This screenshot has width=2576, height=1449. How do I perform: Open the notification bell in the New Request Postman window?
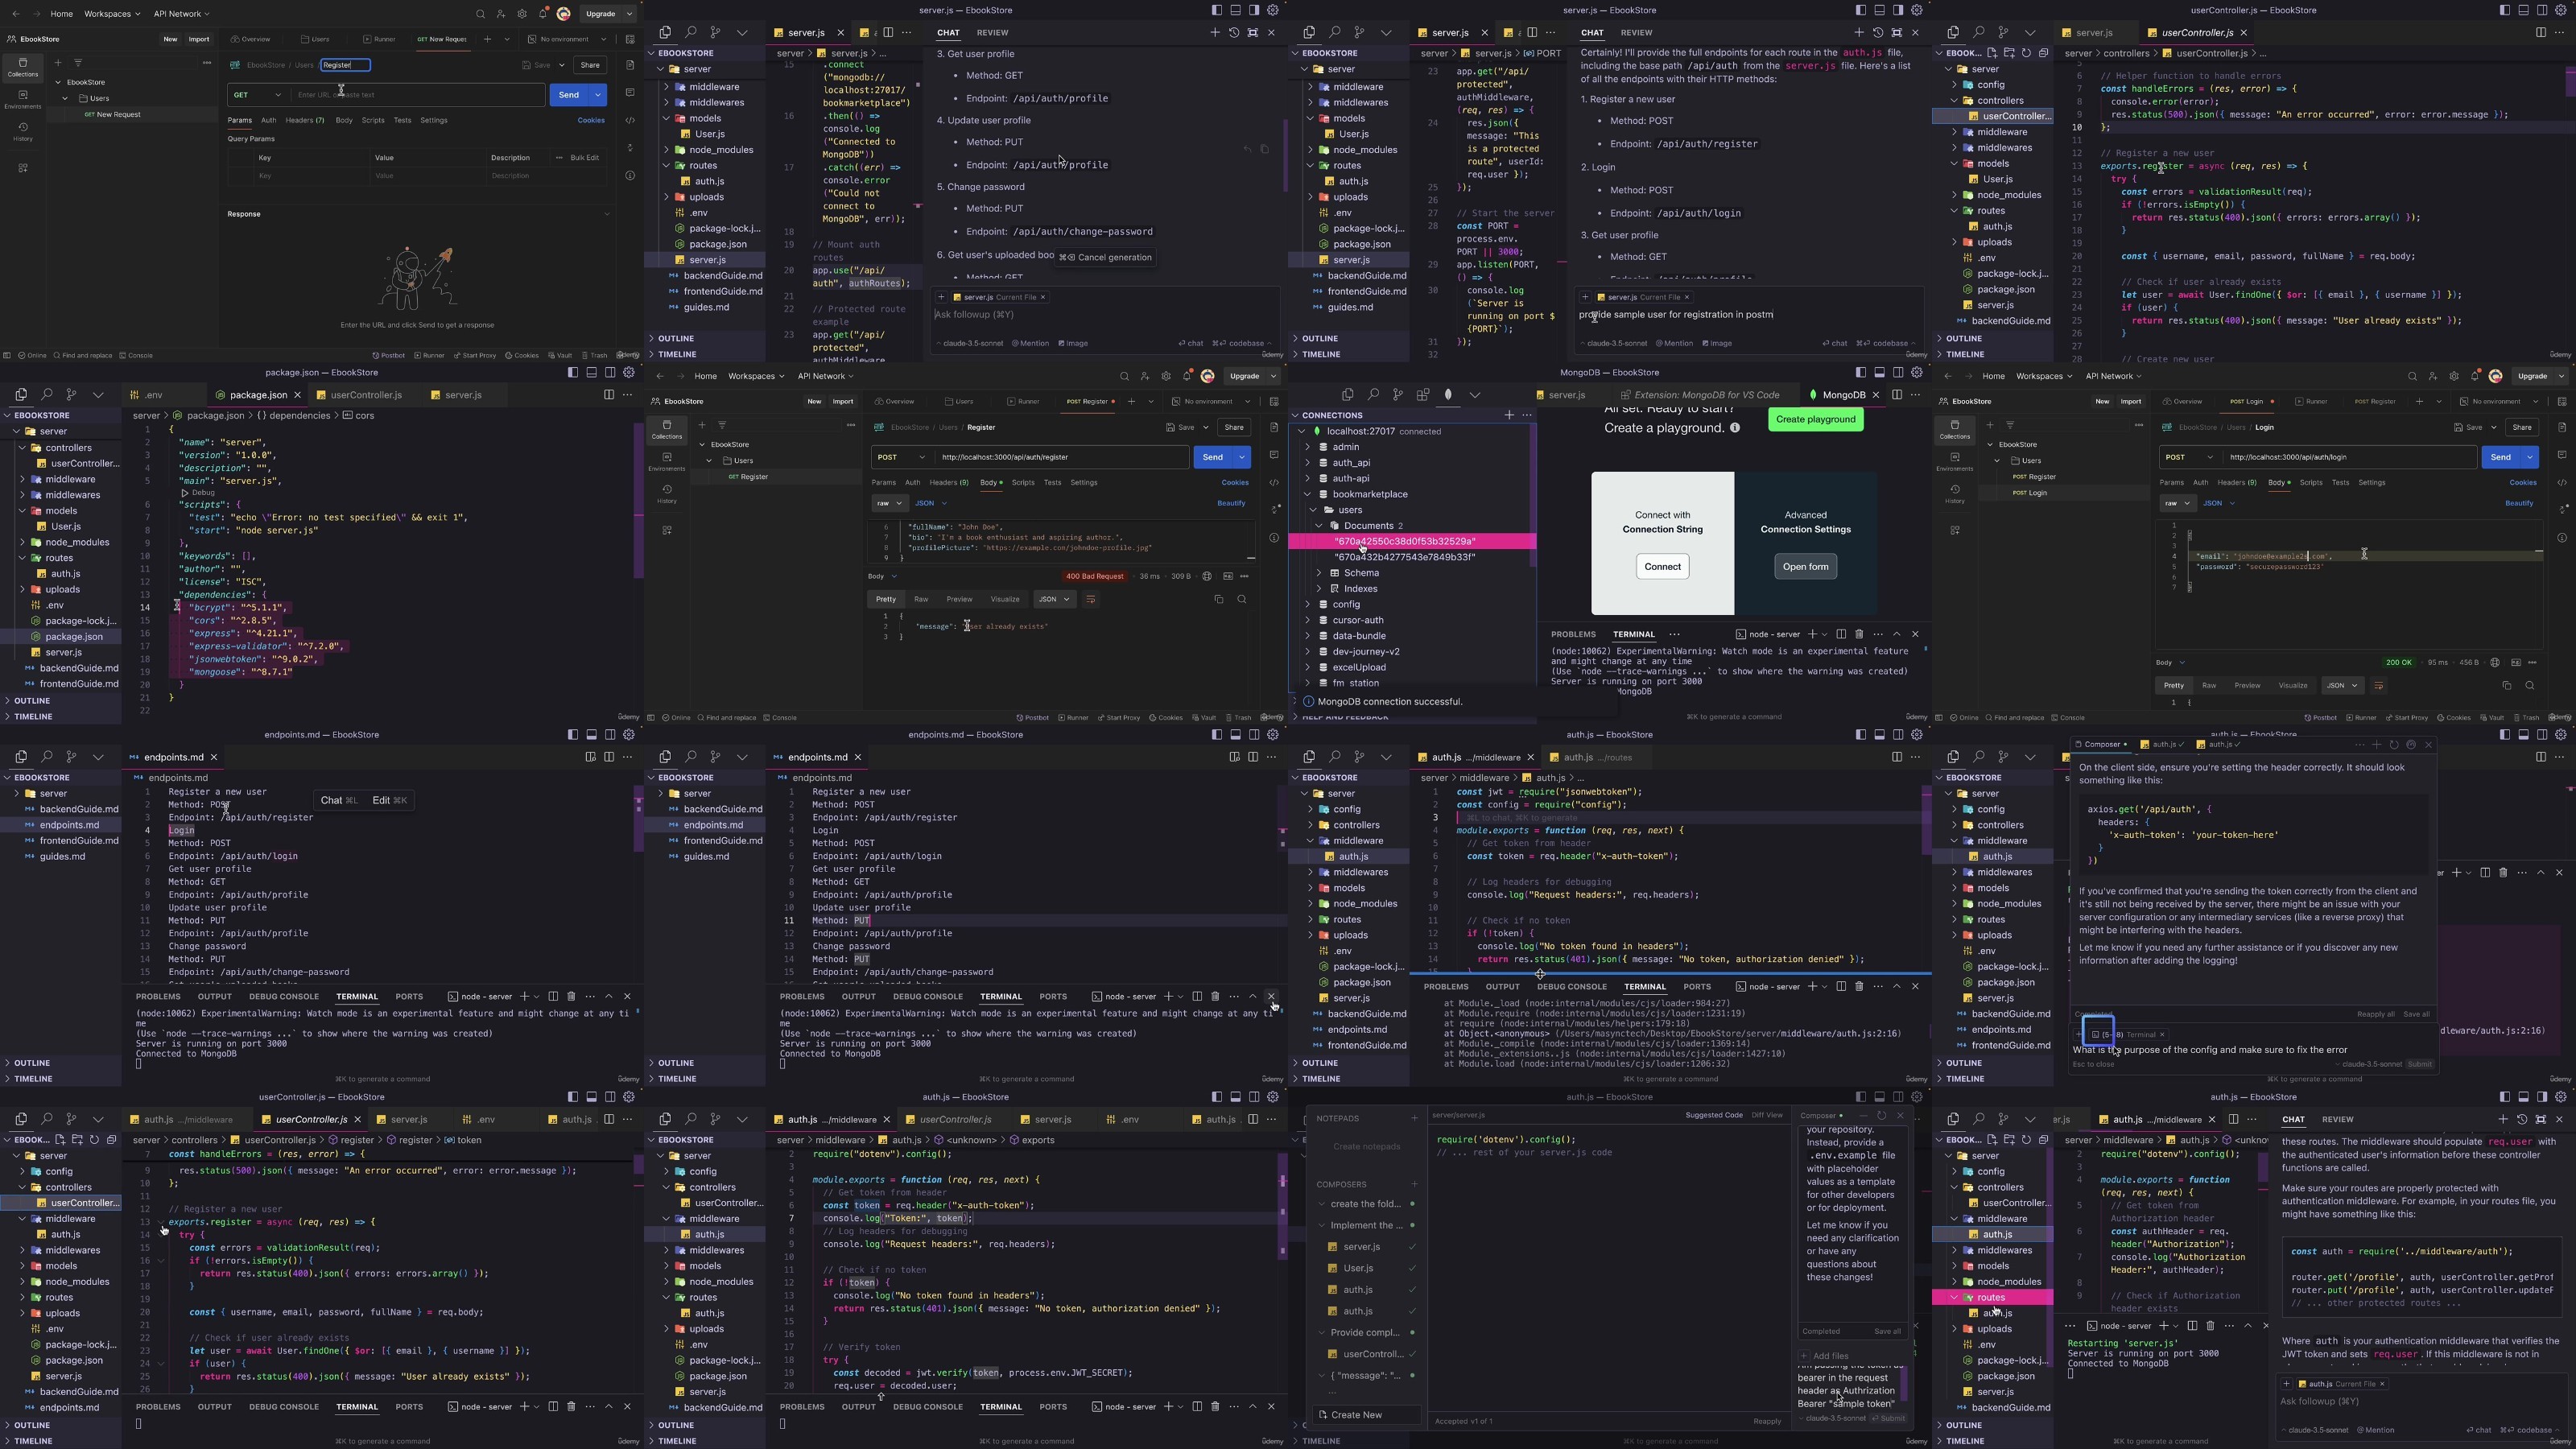coord(543,14)
